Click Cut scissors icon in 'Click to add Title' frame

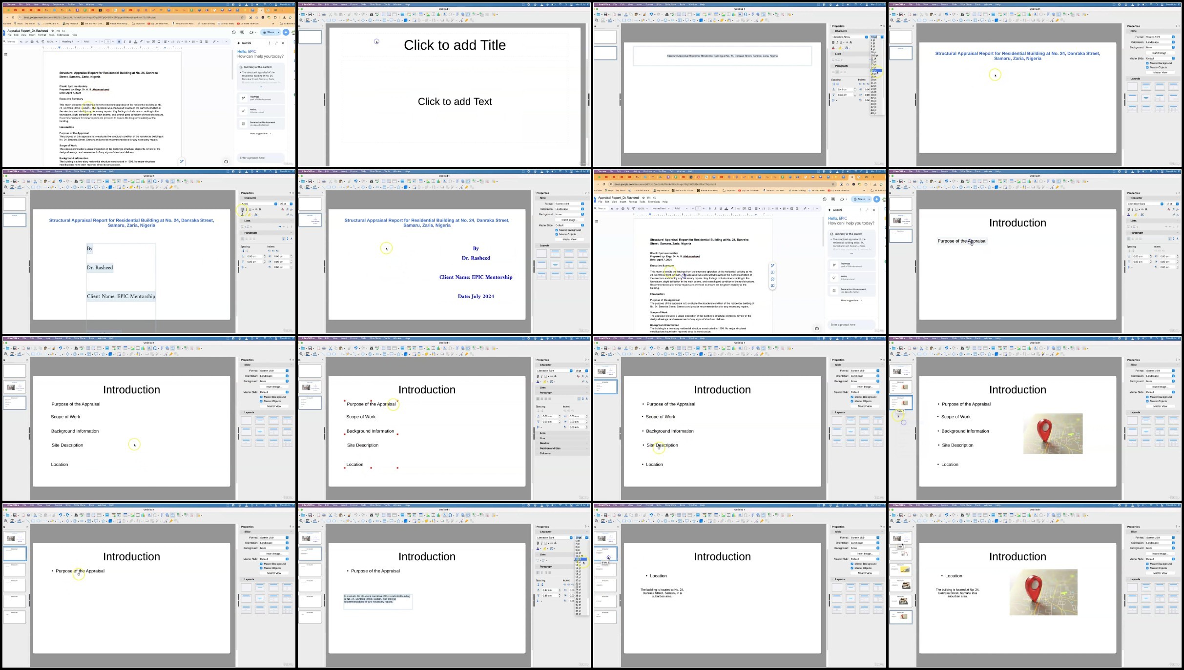point(331,15)
